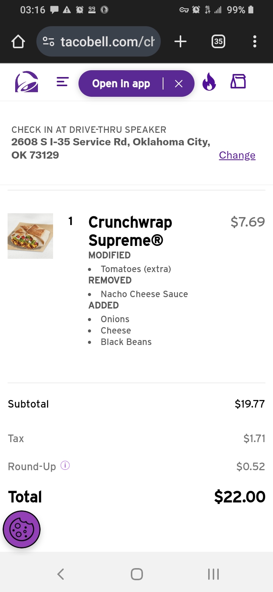Tap the Crunchwrap Supreme product thumbnail
Screen dimensions: 273x592
[30, 236]
